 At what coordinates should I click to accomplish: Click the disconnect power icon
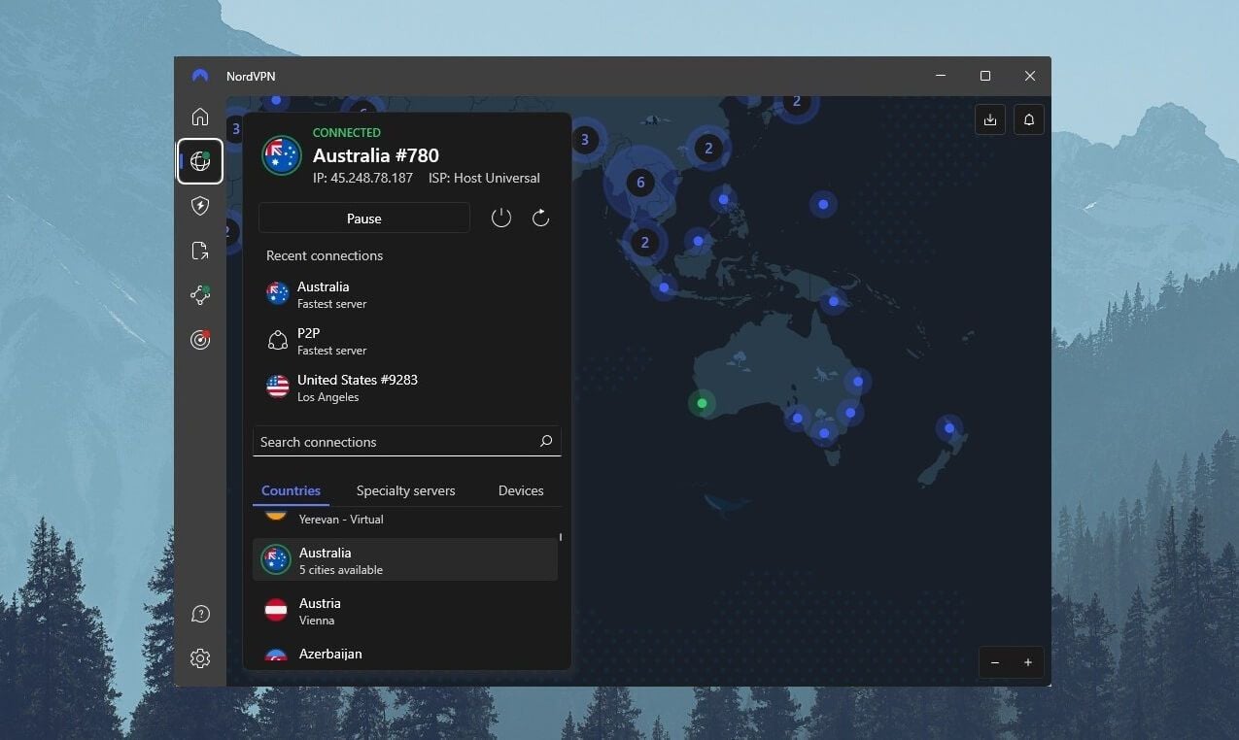pyautogui.click(x=501, y=218)
